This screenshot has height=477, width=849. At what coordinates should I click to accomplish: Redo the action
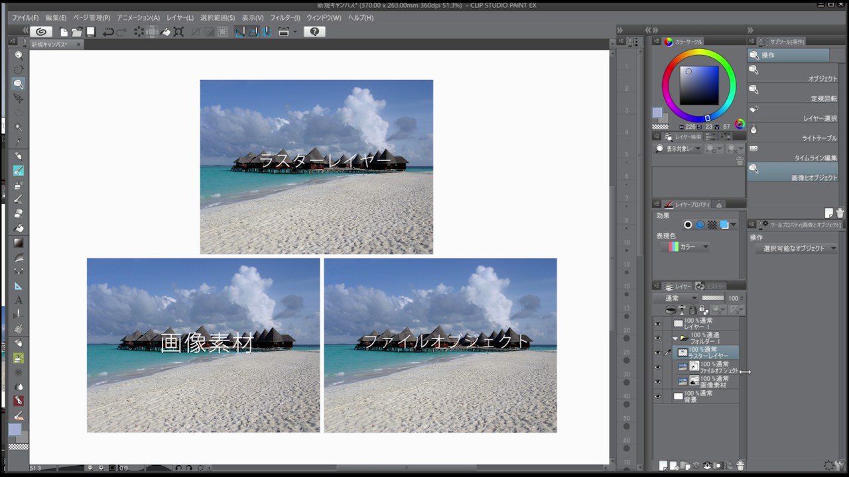[121, 31]
